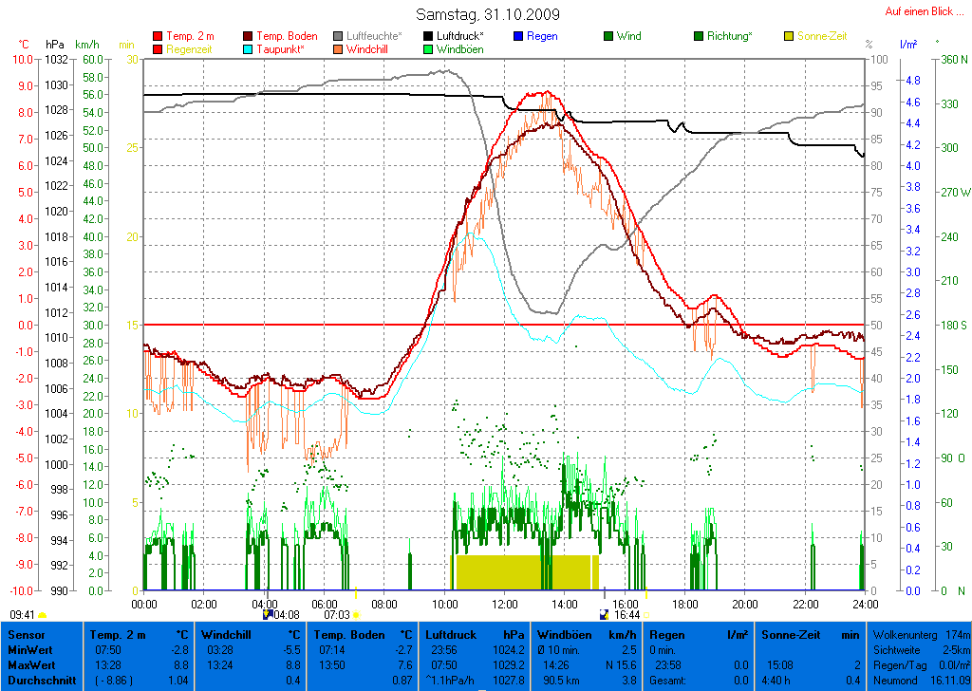Click the blue Regen legend square
Viewport: 972px width, 691px height.
pyautogui.click(x=518, y=36)
